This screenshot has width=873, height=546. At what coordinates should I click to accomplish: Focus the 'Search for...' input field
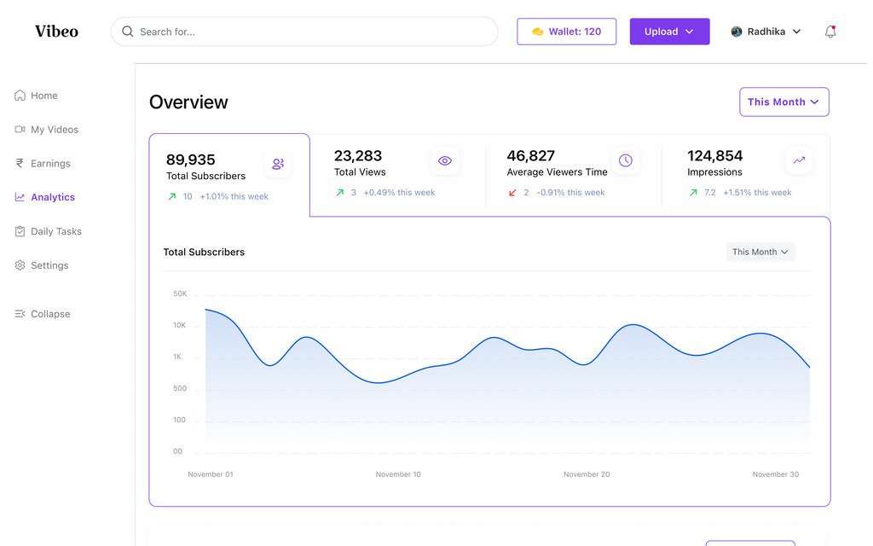(304, 32)
